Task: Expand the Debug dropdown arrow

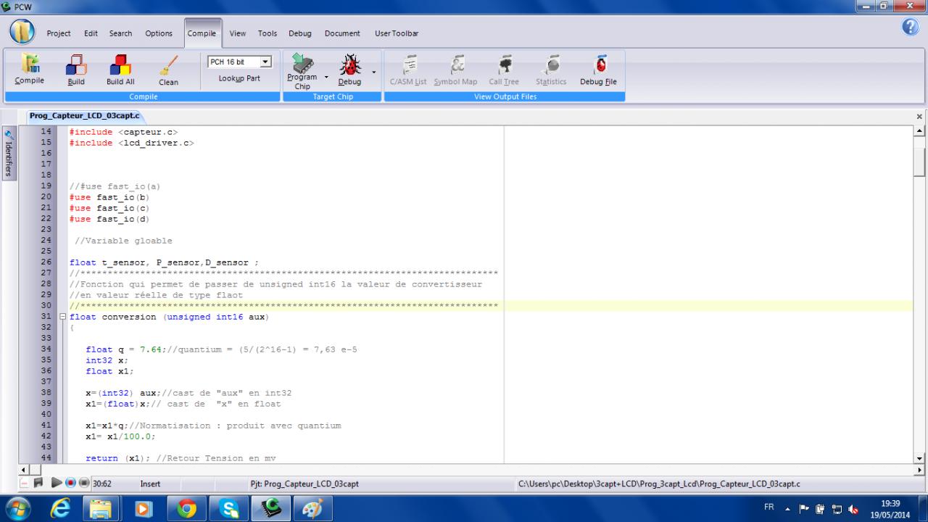Action: point(374,72)
